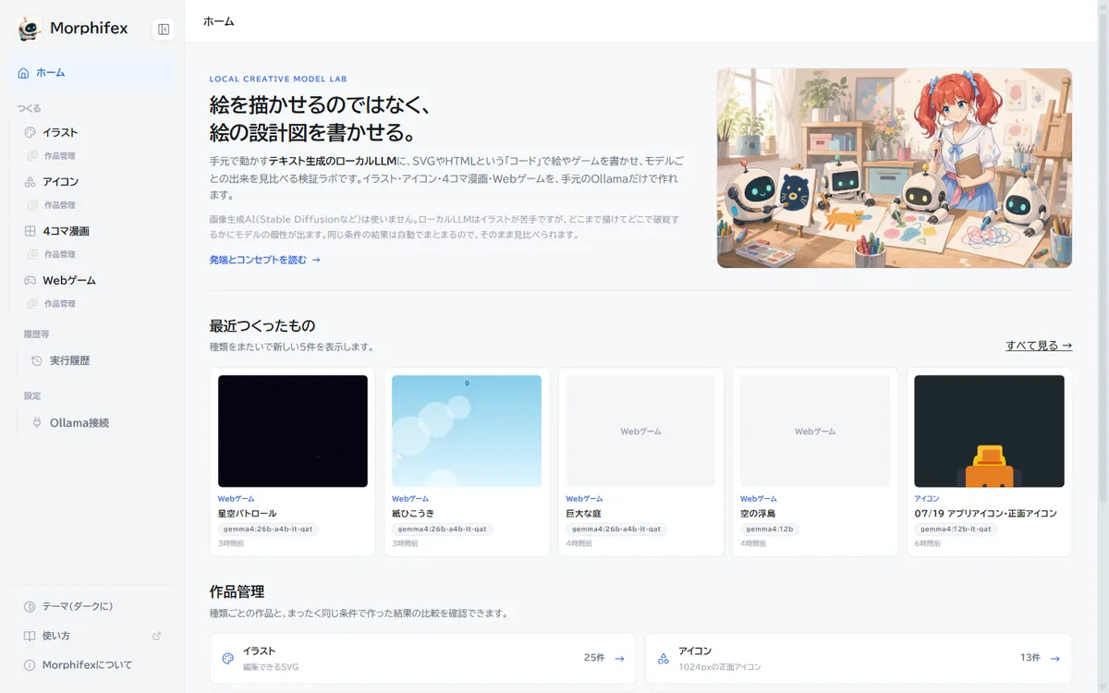Click the 最近つくったもの heading

pos(262,325)
